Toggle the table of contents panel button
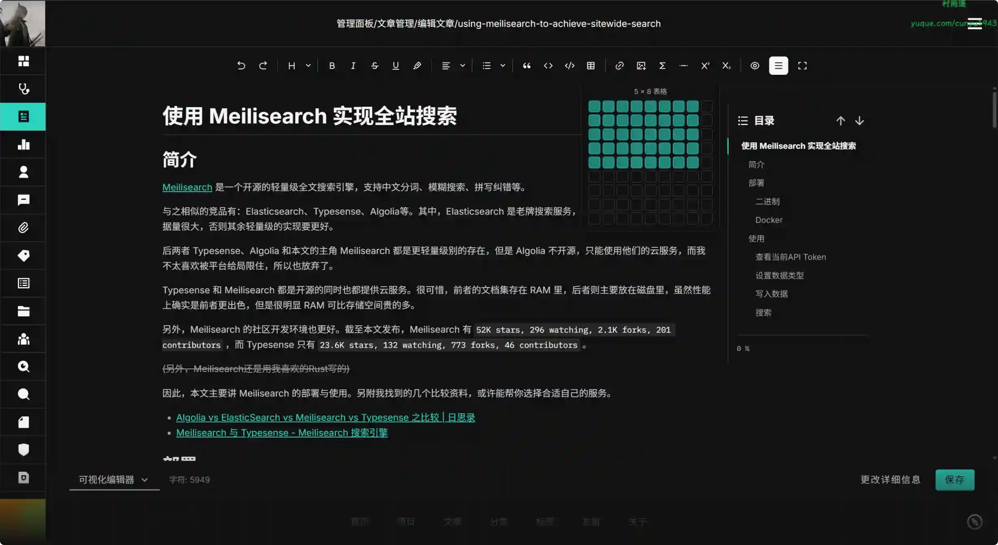Screen dimensions: 998x545 [x=778, y=65]
